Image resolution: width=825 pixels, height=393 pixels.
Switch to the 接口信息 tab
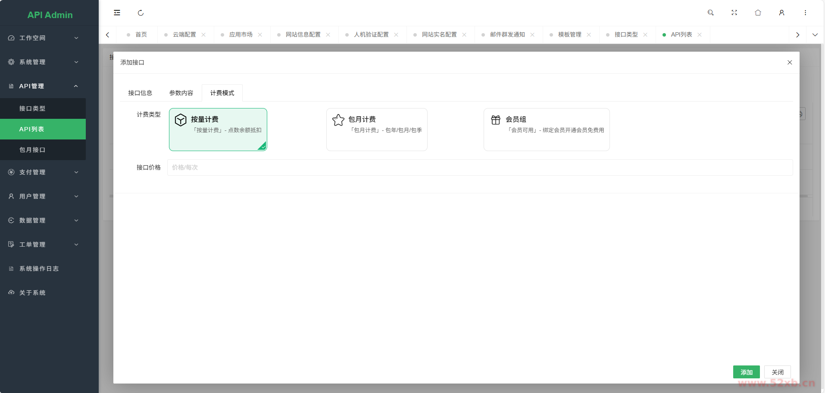[x=140, y=93]
